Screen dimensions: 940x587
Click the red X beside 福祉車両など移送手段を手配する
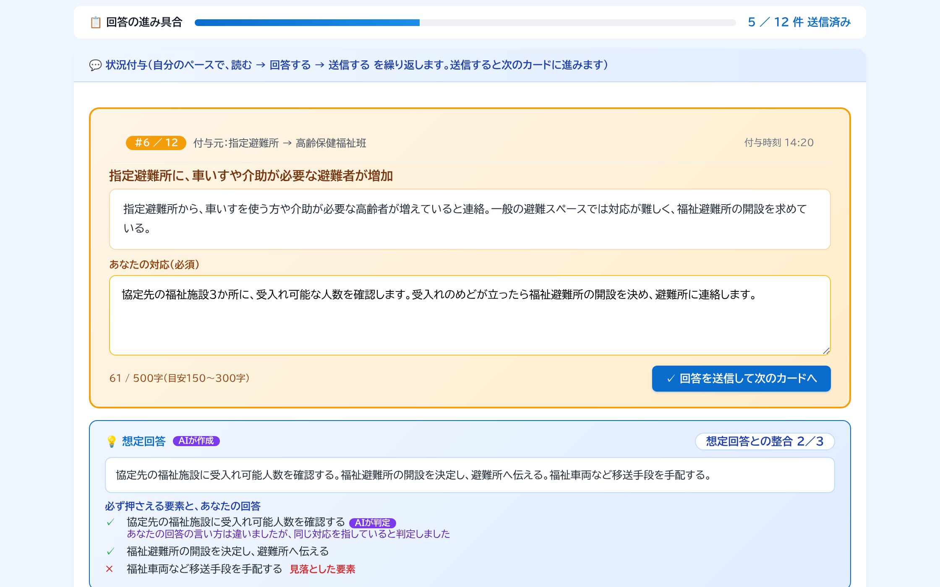[x=110, y=569]
